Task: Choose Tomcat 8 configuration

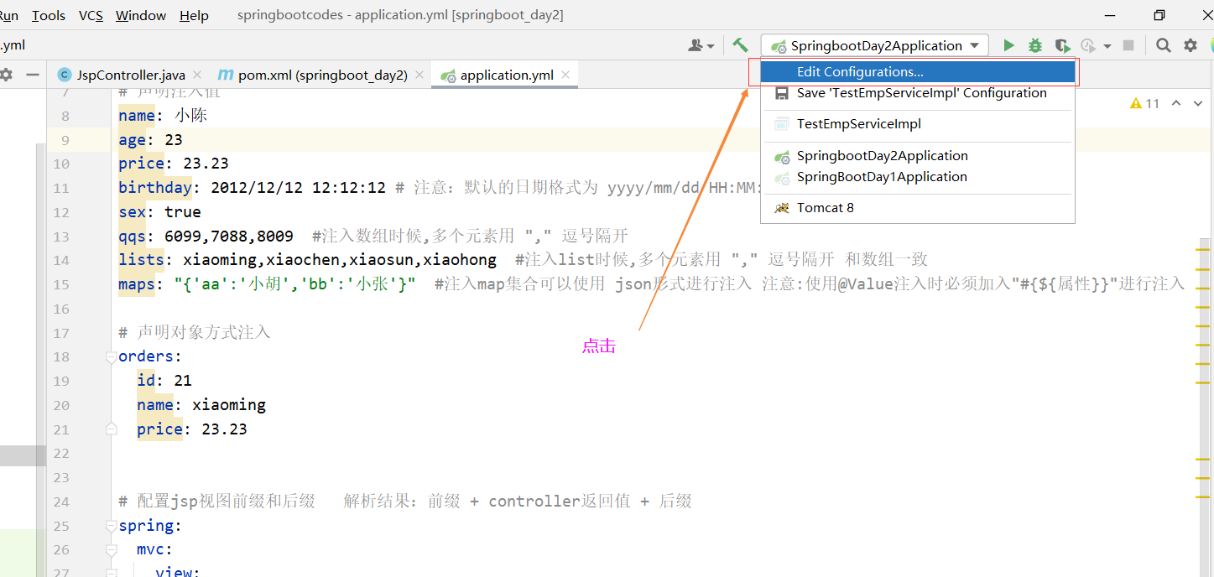Action: pyautogui.click(x=918, y=208)
